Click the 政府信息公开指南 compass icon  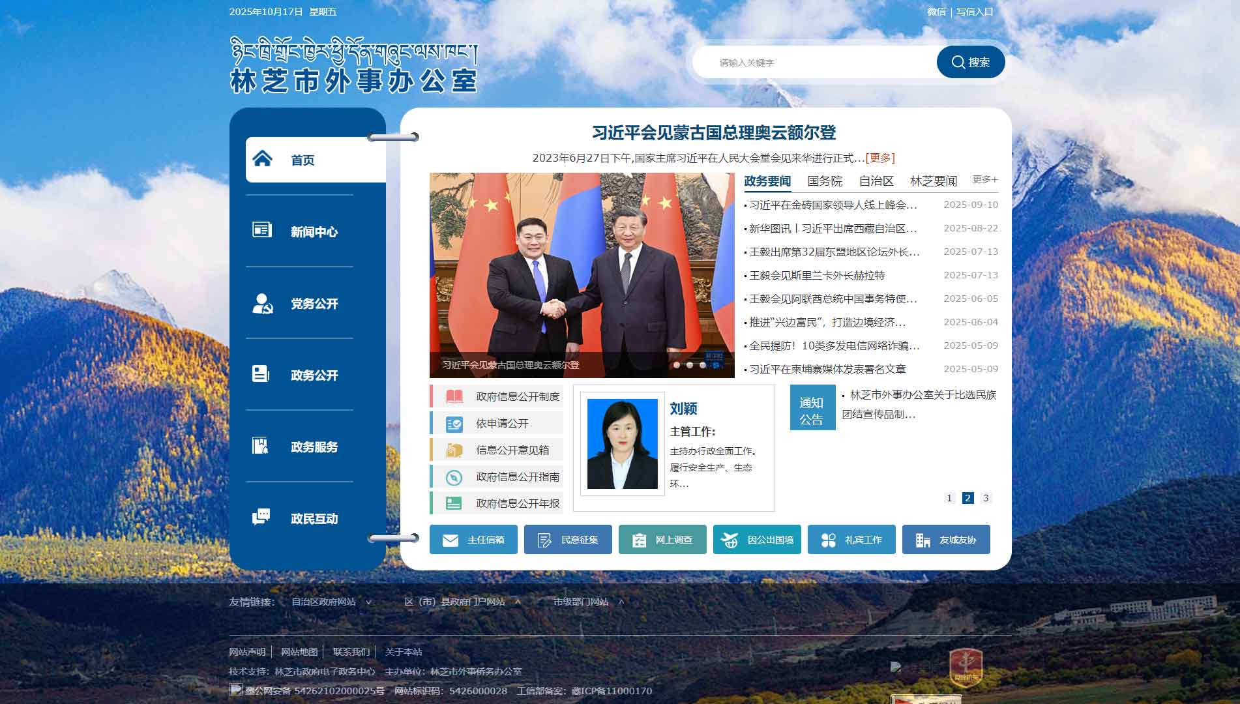tap(454, 477)
